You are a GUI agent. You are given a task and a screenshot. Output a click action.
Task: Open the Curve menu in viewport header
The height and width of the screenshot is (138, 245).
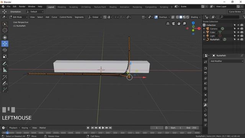[54, 17]
